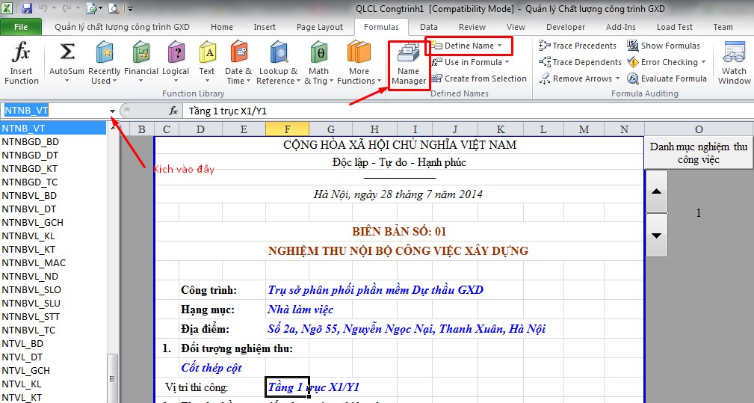
Task: Expand the Define Name dropdown
Action: (x=500, y=46)
